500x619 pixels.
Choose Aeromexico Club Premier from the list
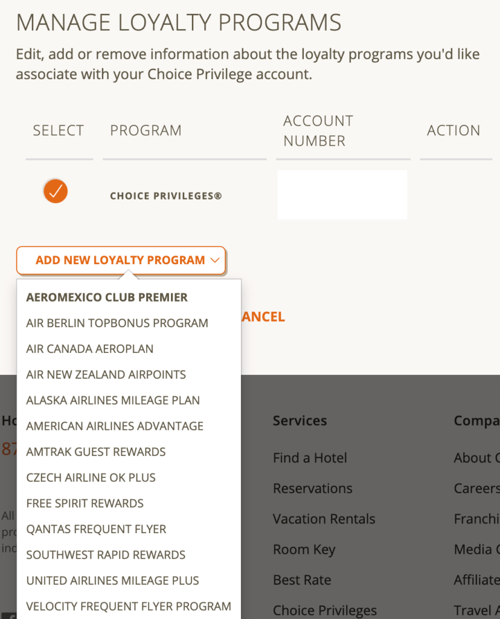pyautogui.click(x=107, y=297)
